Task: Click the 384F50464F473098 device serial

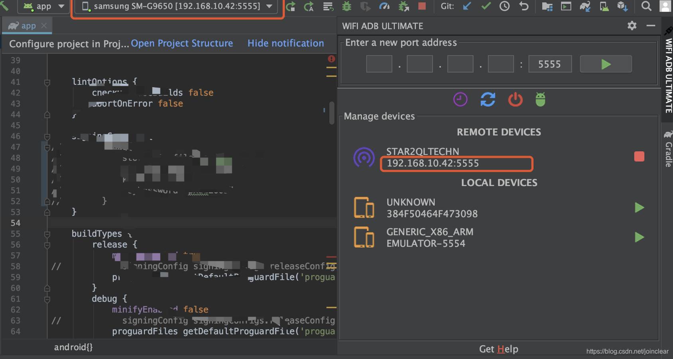Action: tap(432, 214)
